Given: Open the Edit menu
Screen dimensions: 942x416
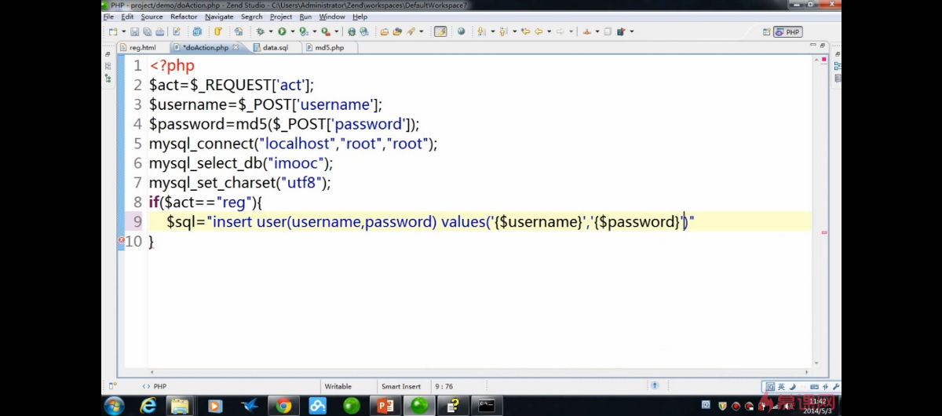Looking at the screenshot, I should tap(127, 16).
